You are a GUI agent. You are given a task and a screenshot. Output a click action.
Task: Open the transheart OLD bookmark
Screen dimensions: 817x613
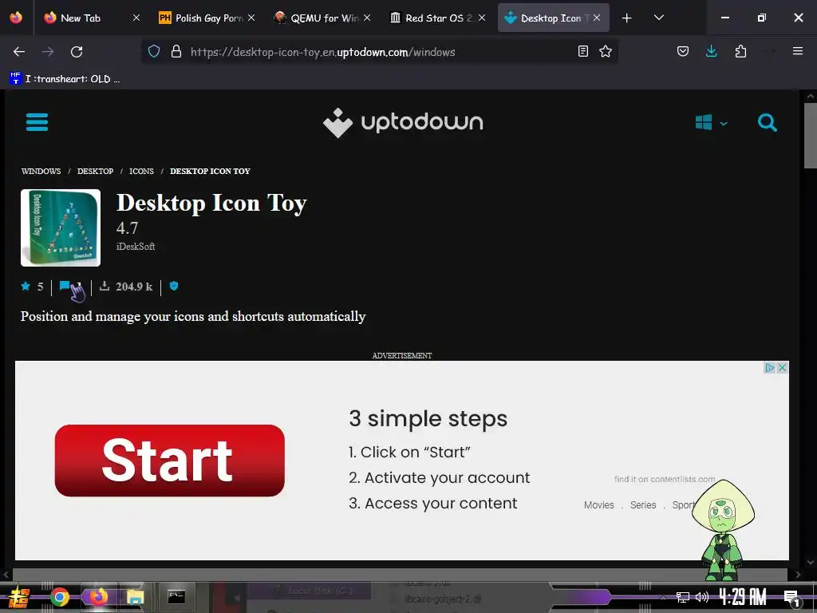pyautogui.click(x=65, y=79)
